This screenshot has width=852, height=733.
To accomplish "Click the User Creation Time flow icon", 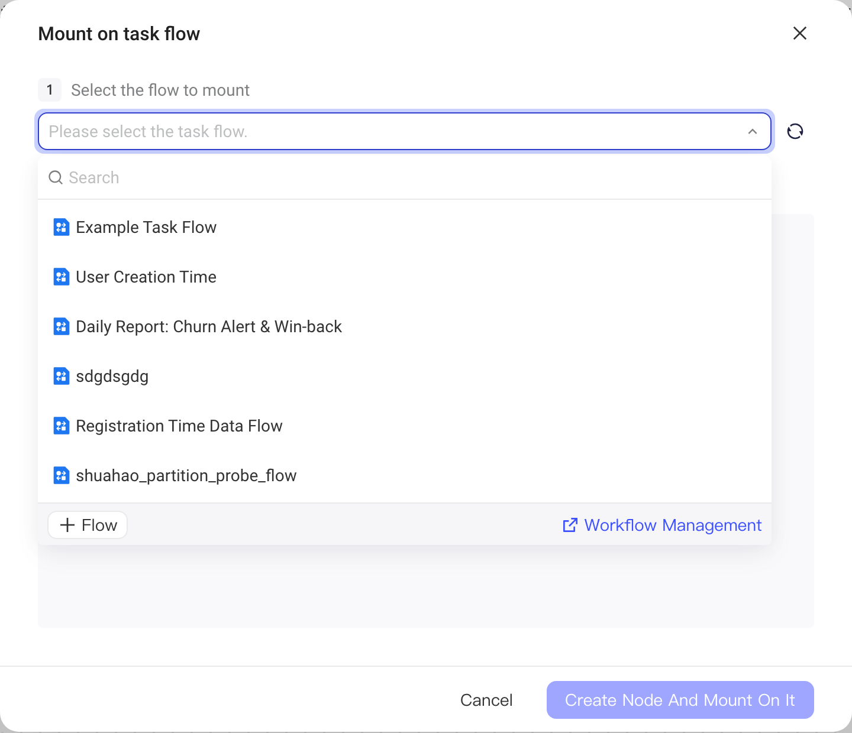I will [x=62, y=277].
